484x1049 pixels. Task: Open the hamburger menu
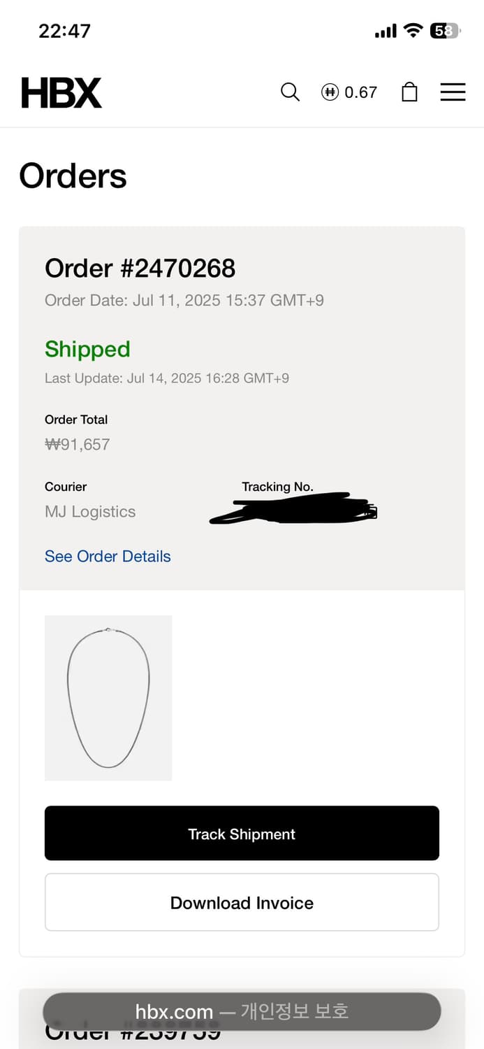click(453, 92)
